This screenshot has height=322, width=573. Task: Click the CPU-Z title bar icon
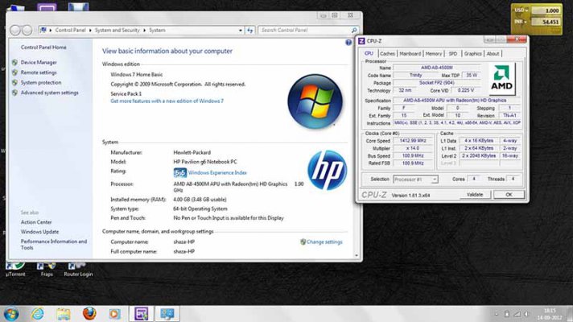361,41
